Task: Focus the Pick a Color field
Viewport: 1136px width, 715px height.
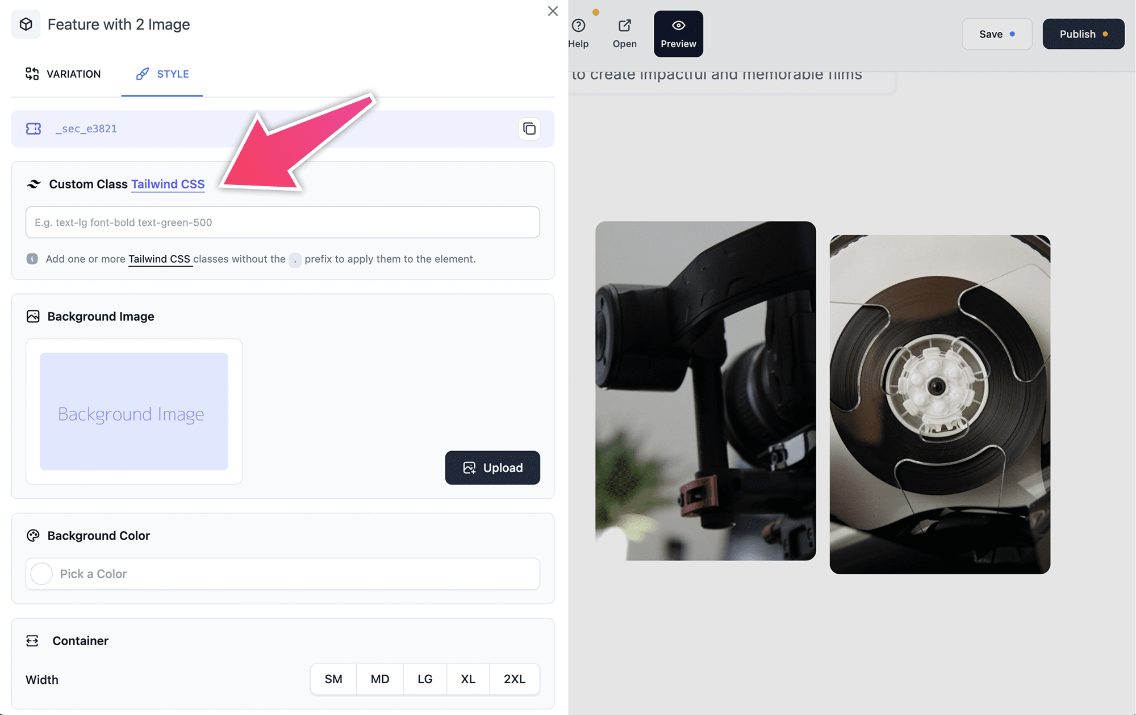Action: 283,574
